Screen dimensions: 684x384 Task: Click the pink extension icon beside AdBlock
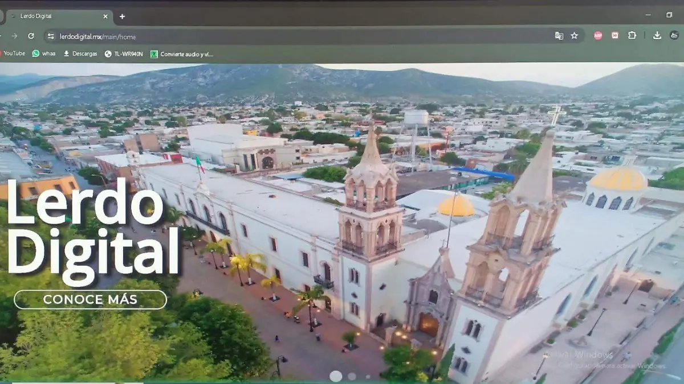(x=615, y=36)
